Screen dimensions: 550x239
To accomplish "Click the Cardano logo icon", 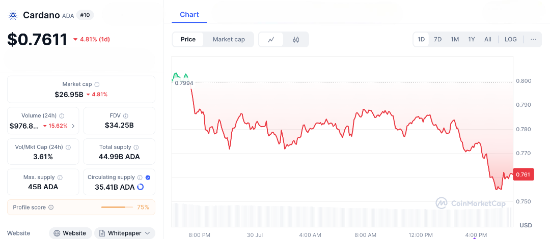I will 13,15.
